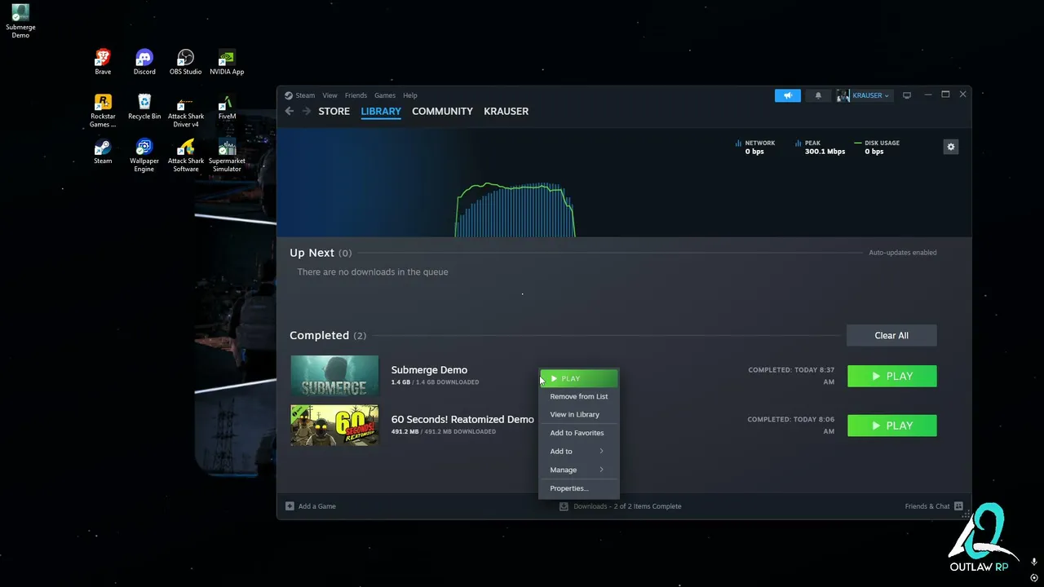
Task: Switch to the STORE tab
Action: tap(334, 111)
